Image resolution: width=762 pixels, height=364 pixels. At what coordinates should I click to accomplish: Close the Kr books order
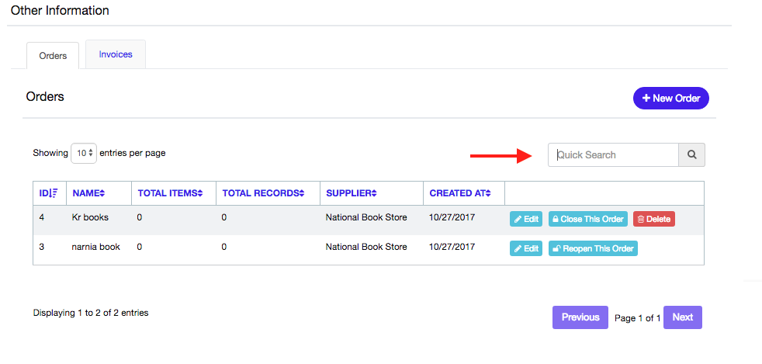point(588,219)
